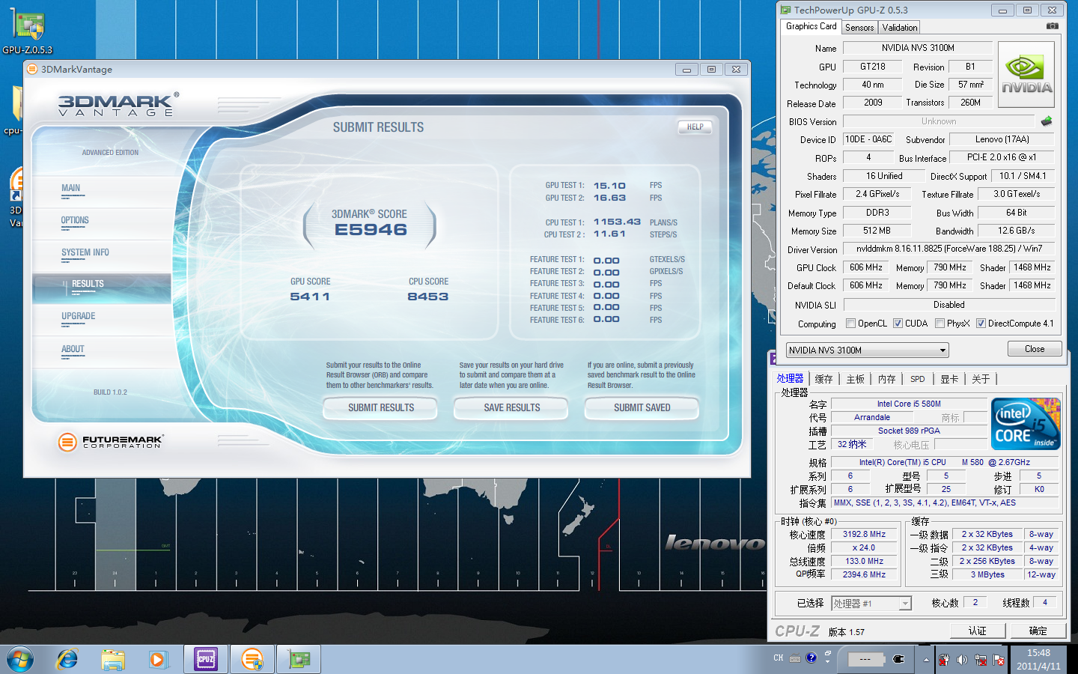Click the taskbar clock showing 15:48
Viewport: 1078px width, 674px height.
[x=1038, y=660]
